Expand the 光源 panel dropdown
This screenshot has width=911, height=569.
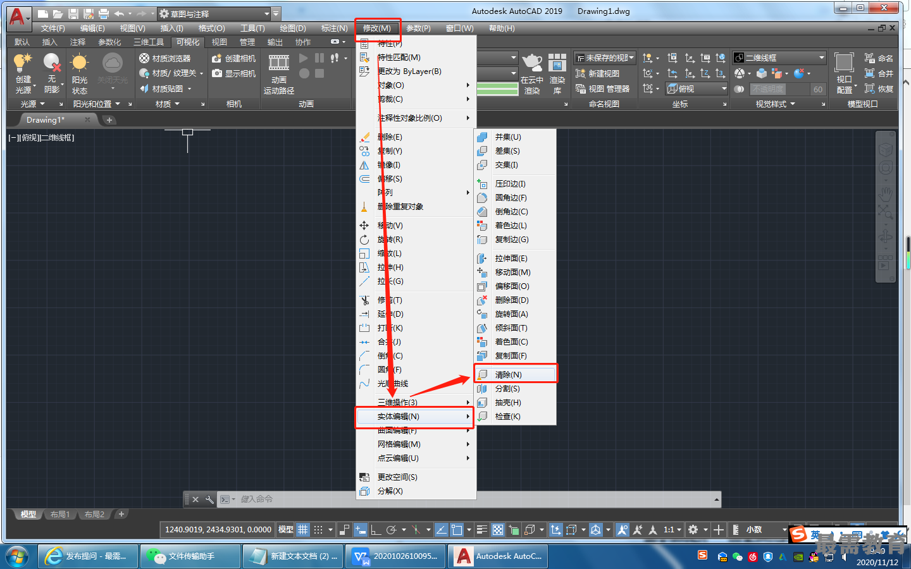click(x=33, y=104)
